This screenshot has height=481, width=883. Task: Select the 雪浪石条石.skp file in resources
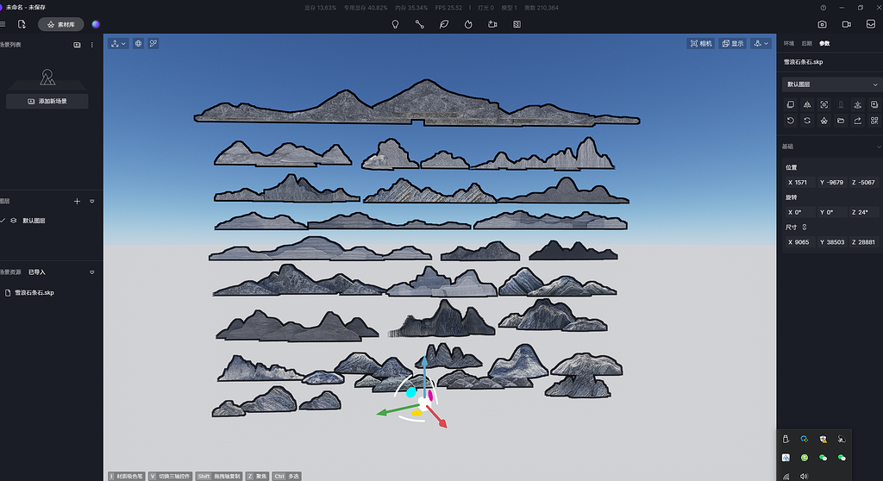coord(34,293)
